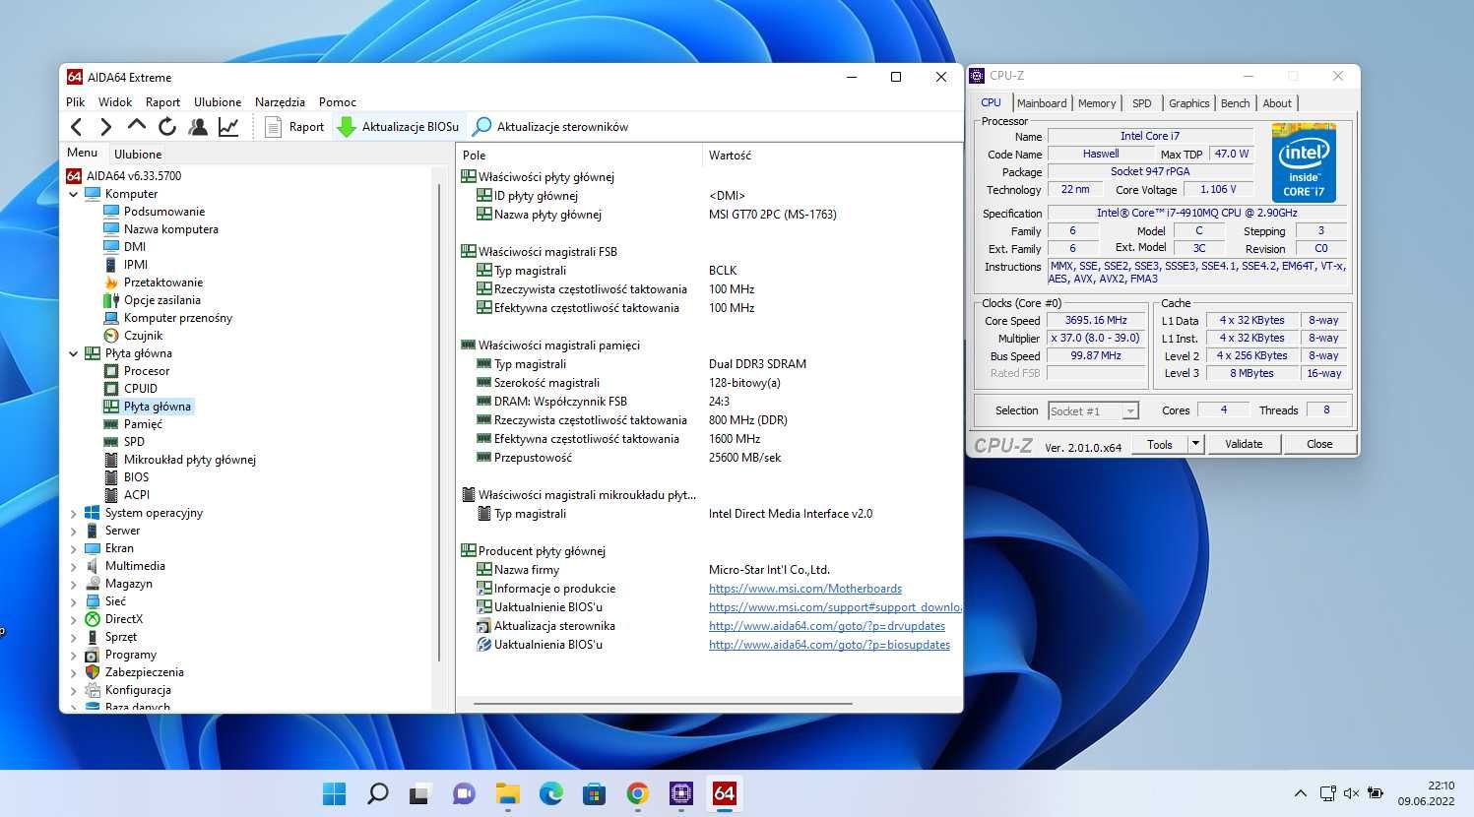Select BIOS in the tree
The width and height of the screenshot is (1474, 817).
tap(137, 476)
